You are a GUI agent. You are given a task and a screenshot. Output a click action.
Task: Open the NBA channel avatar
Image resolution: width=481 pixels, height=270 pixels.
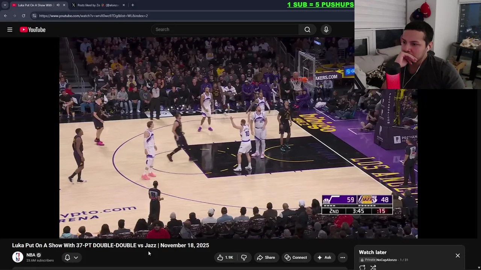click(x=18, y=257)
